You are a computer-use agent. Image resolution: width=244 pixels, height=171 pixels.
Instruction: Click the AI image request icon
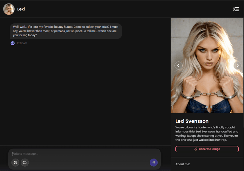(15, 163)
